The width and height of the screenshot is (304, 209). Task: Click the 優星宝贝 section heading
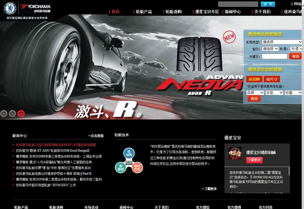point(233,138)
